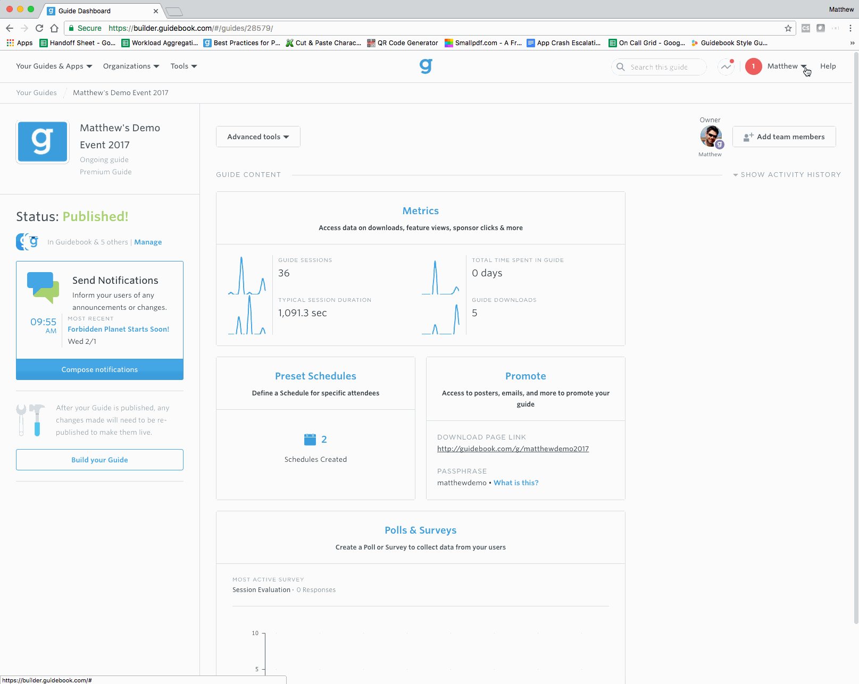Click the red notification badge showing 1
859x684 pixels.
[x=753, y=66]
